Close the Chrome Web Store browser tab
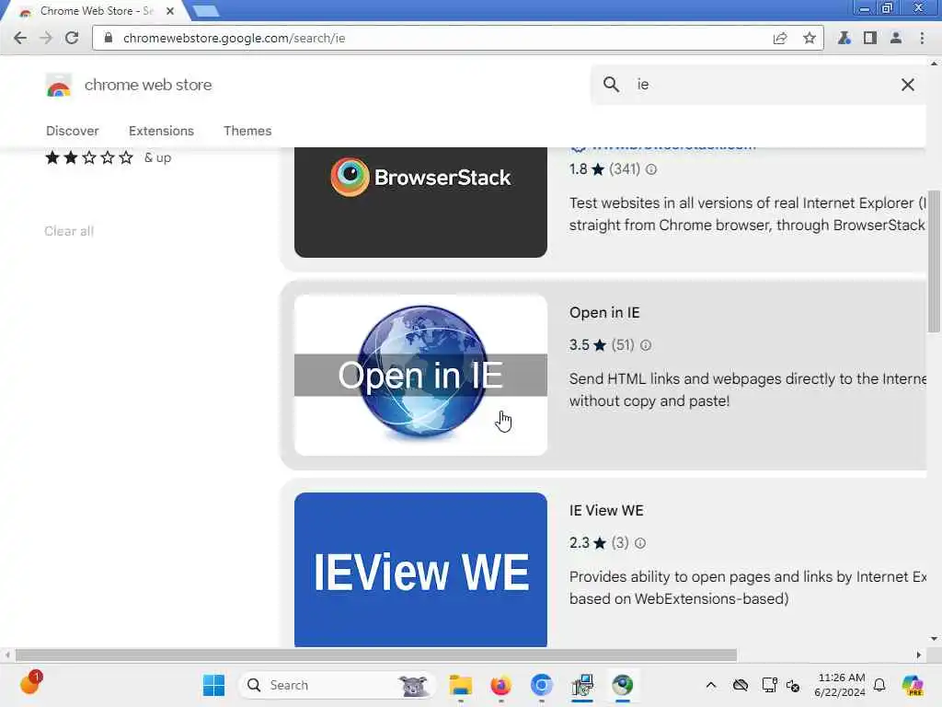The width and height of the screenshot is (942, 707). coord(170,11)
